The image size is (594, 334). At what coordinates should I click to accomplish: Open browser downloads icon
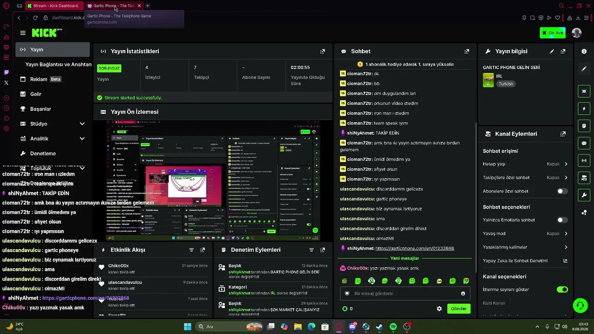click(578, 18)
